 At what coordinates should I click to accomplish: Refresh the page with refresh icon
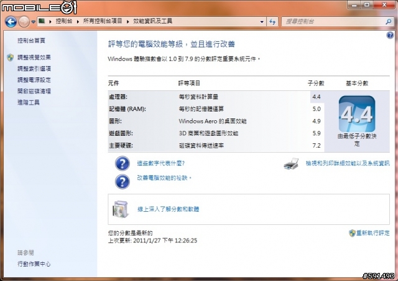(272, 22)
